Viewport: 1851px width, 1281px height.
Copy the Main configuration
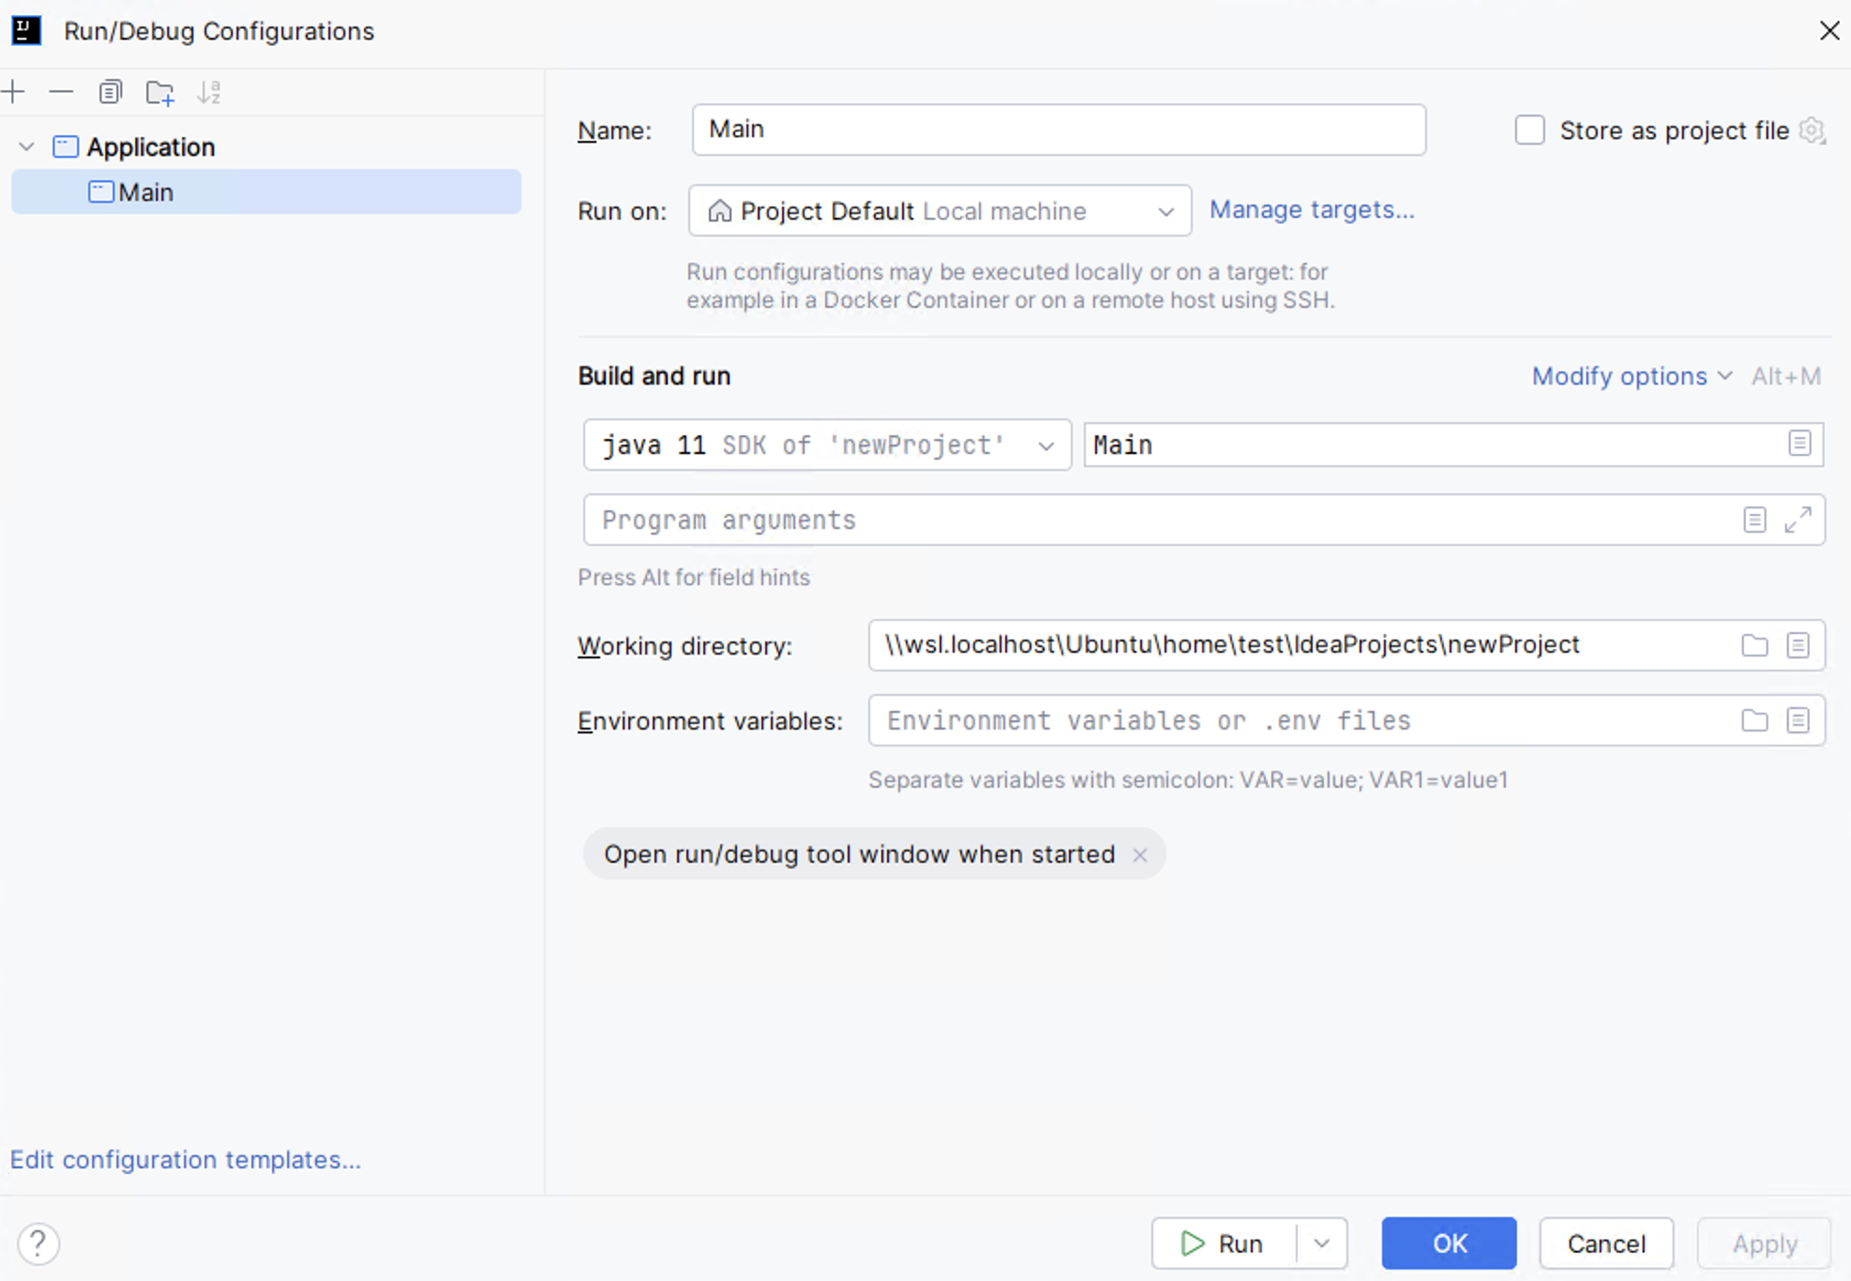[110, 92]
